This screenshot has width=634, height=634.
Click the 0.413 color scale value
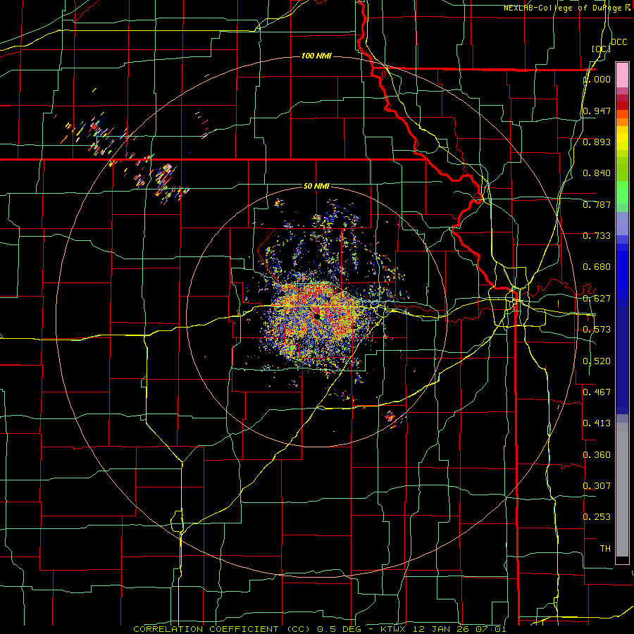(597, 423)
